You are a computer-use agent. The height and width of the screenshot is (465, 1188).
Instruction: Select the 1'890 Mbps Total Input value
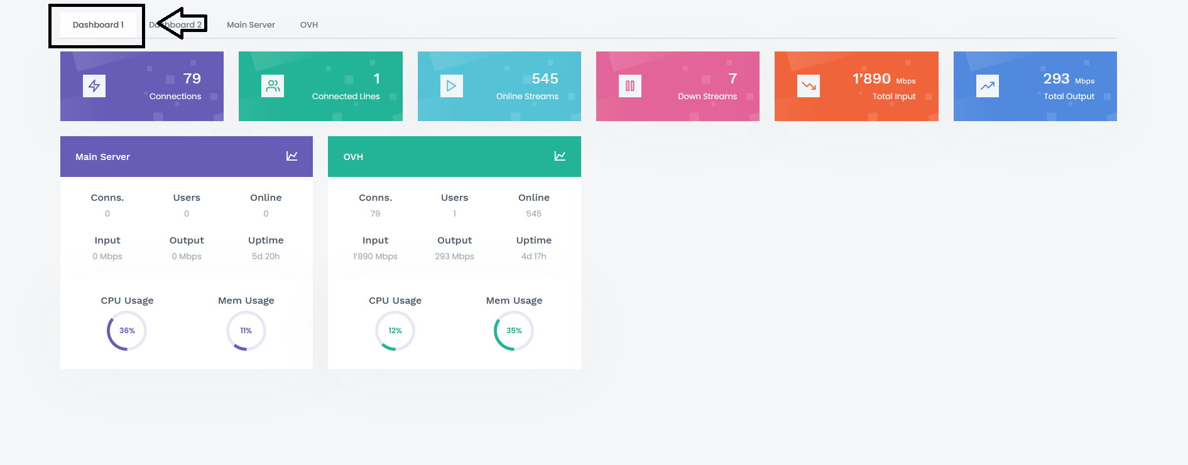coord(884,79)
